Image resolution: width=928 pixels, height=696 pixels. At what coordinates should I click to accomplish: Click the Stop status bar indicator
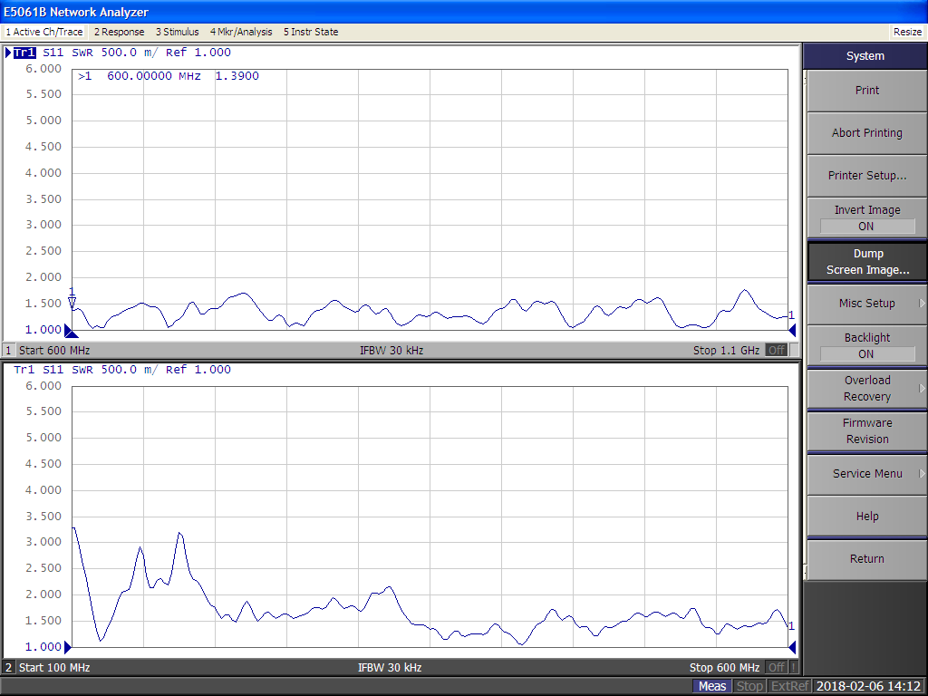[x=749, y=686]
